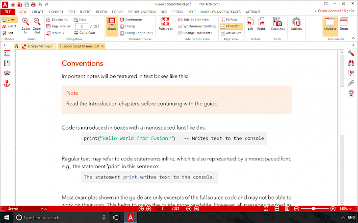Enable Facing Continuous view
The image size is (358, 223).
point(136,33)
